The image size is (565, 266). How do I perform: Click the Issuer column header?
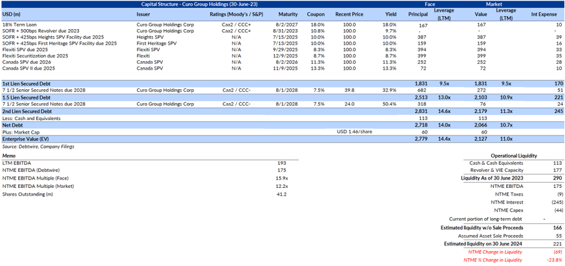pos(143,14)
